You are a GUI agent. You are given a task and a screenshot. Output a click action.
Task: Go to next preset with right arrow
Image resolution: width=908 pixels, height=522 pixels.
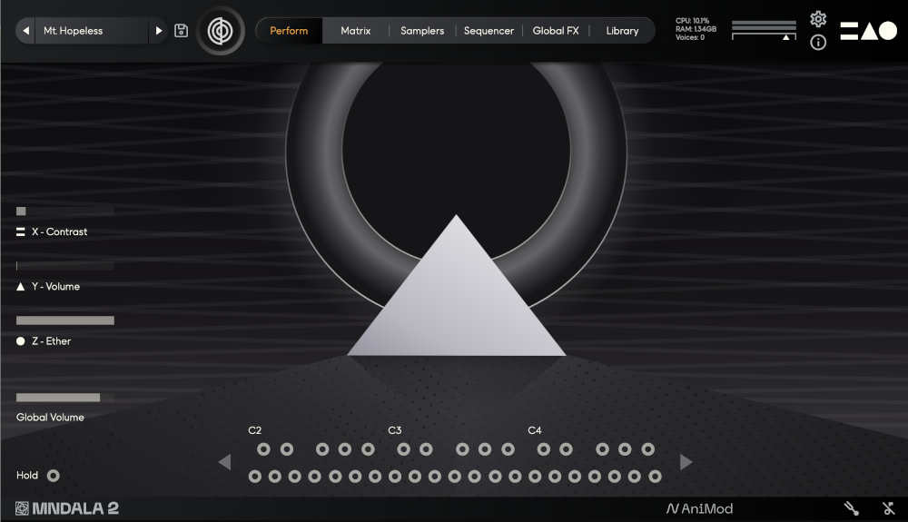point(159,31)
